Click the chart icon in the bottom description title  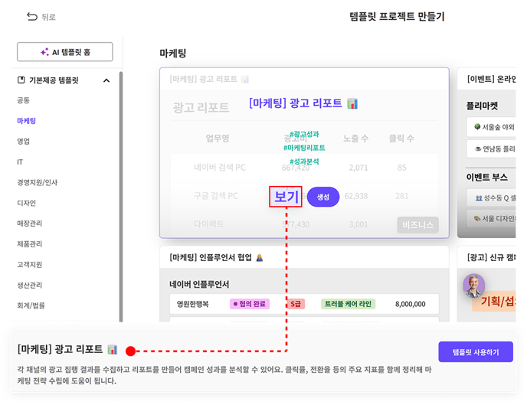[113, 349]
